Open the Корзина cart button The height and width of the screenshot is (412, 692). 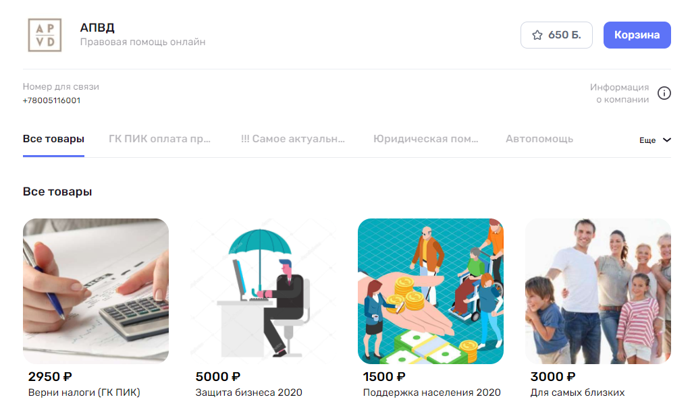point(637,35)
